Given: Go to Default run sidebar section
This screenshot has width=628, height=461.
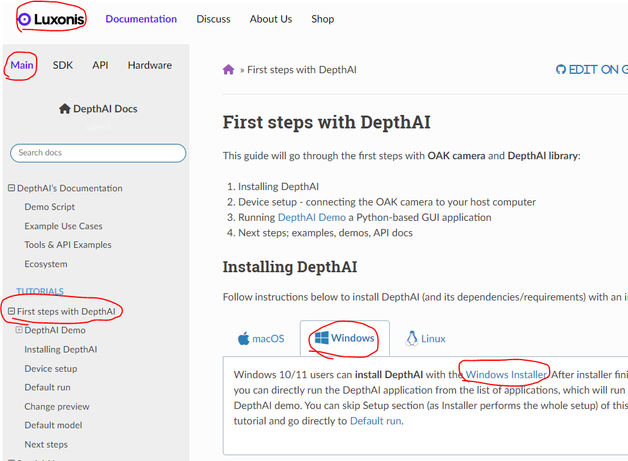Looking at the screenshot, I should [x=48, y=387].
